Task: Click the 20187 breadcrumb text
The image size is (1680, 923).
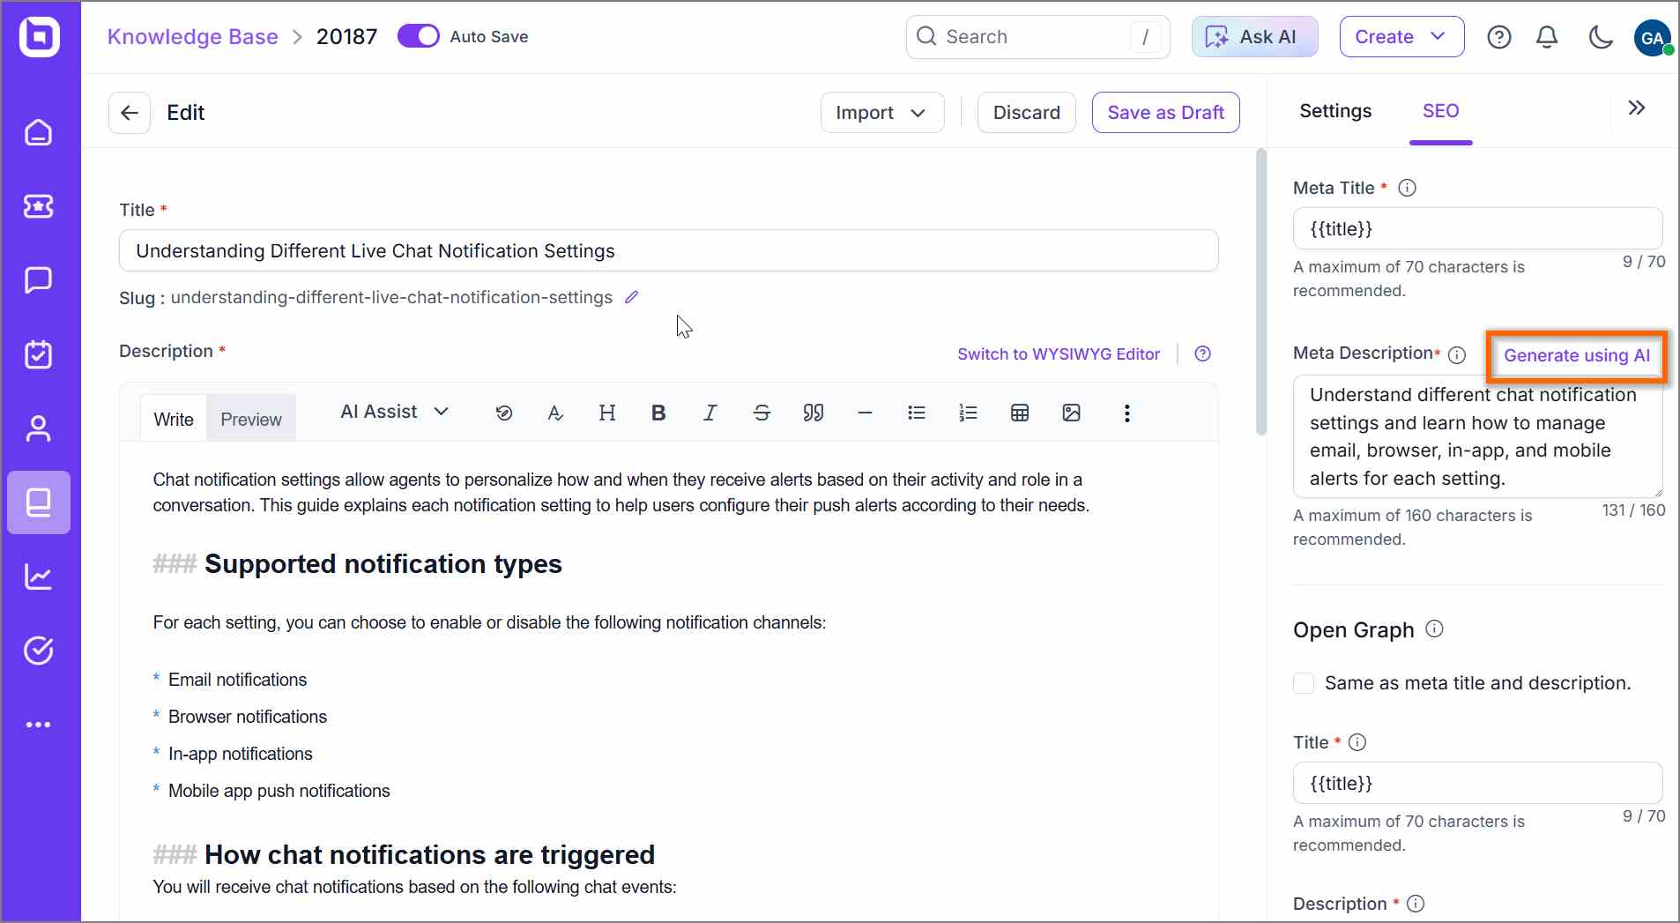Action: (x=346, y=37)
